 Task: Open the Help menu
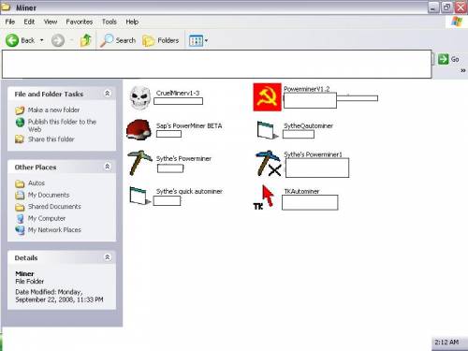pyautogui.click(x=132, y=22)
